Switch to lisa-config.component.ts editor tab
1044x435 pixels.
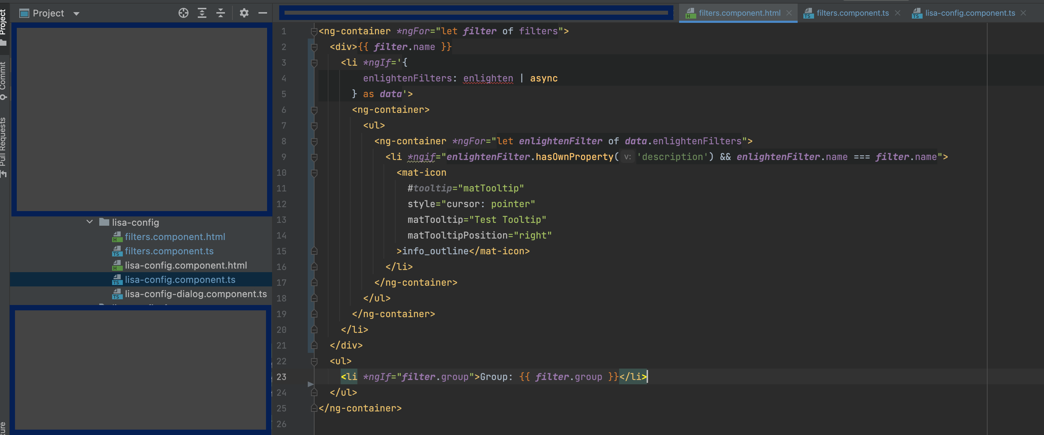(x=970, y=13)
